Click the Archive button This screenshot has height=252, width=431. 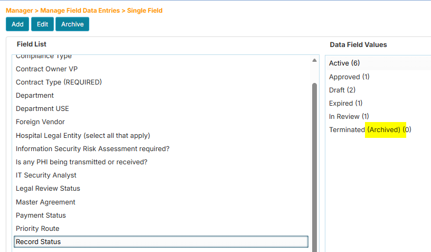pos(72,24)
